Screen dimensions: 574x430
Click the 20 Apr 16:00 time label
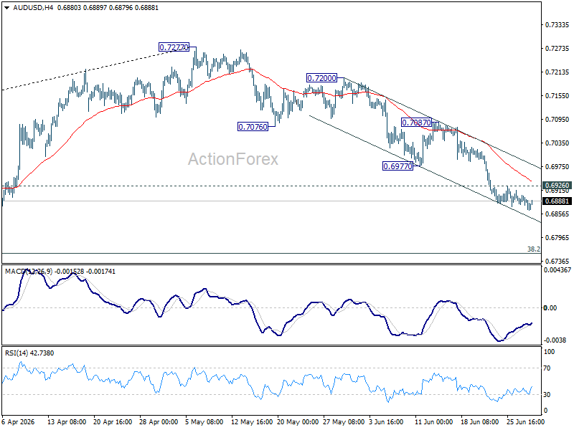(113, 421)
